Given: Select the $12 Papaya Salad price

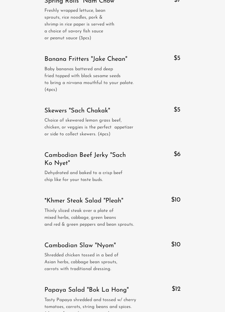Looking at the screenshot, I should click(176, 289).
